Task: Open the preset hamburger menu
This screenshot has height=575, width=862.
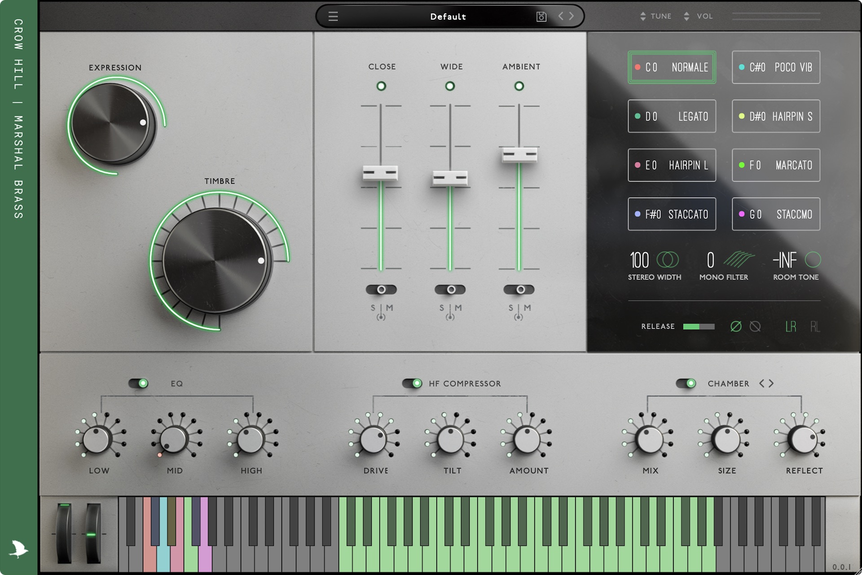Action: tap(333, 17)
